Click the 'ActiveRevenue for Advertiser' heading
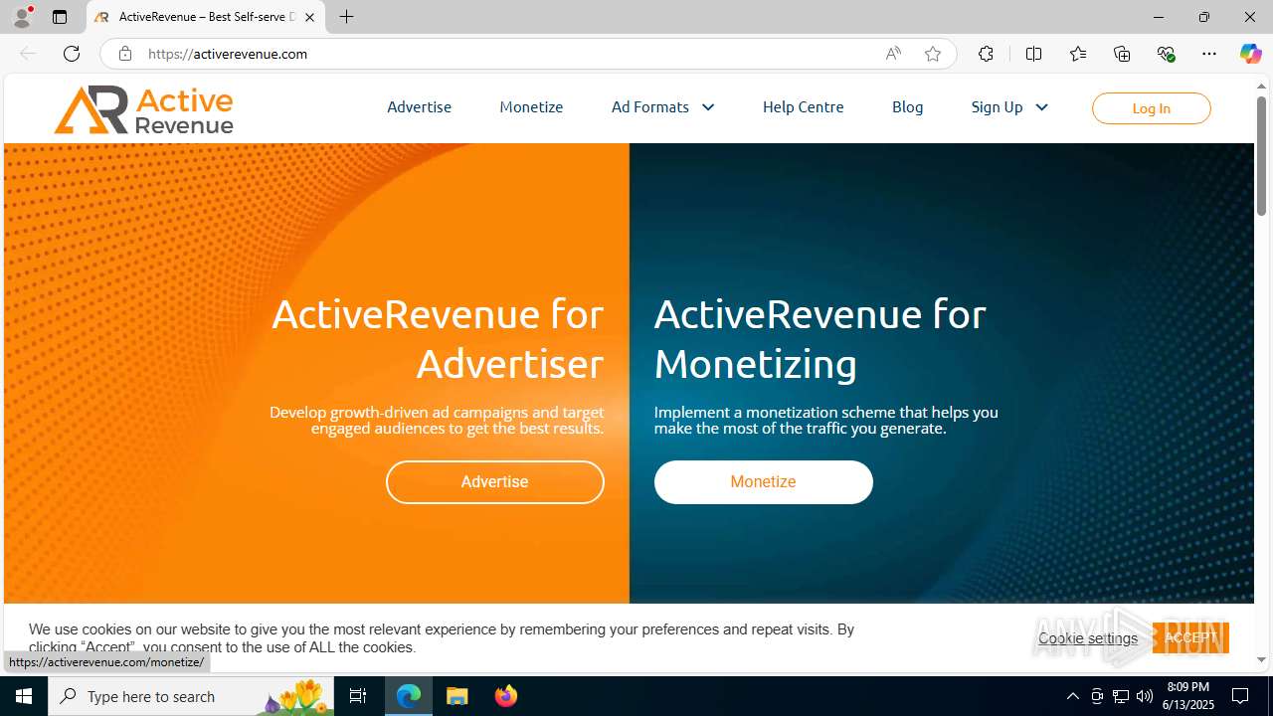This screenshot has height=716, width=1273. tap(438, 338)
